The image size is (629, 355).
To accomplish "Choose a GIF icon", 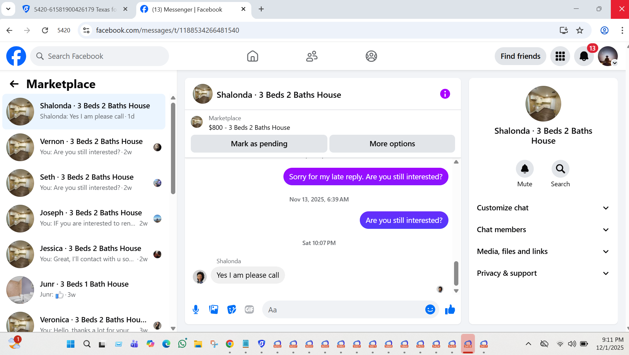I will point(249,310).
